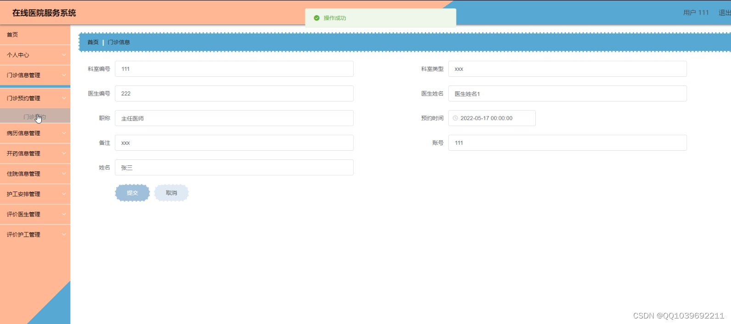Viewport: 731px width, 324px height.
Task: Expand the 个人中心 chevron
Action: [x=64, y=55]
